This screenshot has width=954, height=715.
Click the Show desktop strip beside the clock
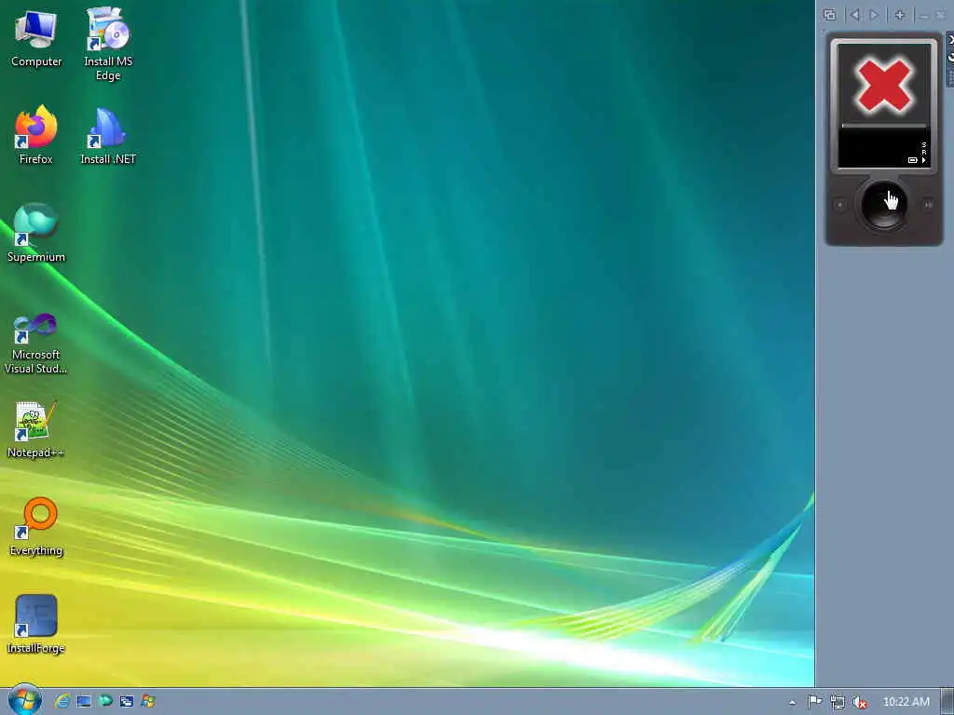[x=947, y=702]
